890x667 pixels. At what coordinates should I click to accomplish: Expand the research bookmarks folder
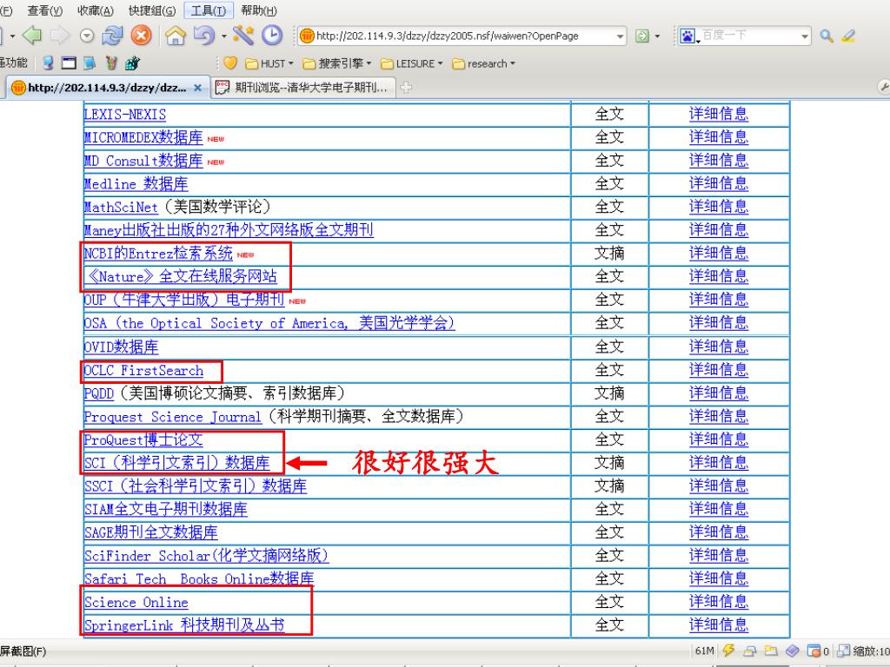coord(483,63)
